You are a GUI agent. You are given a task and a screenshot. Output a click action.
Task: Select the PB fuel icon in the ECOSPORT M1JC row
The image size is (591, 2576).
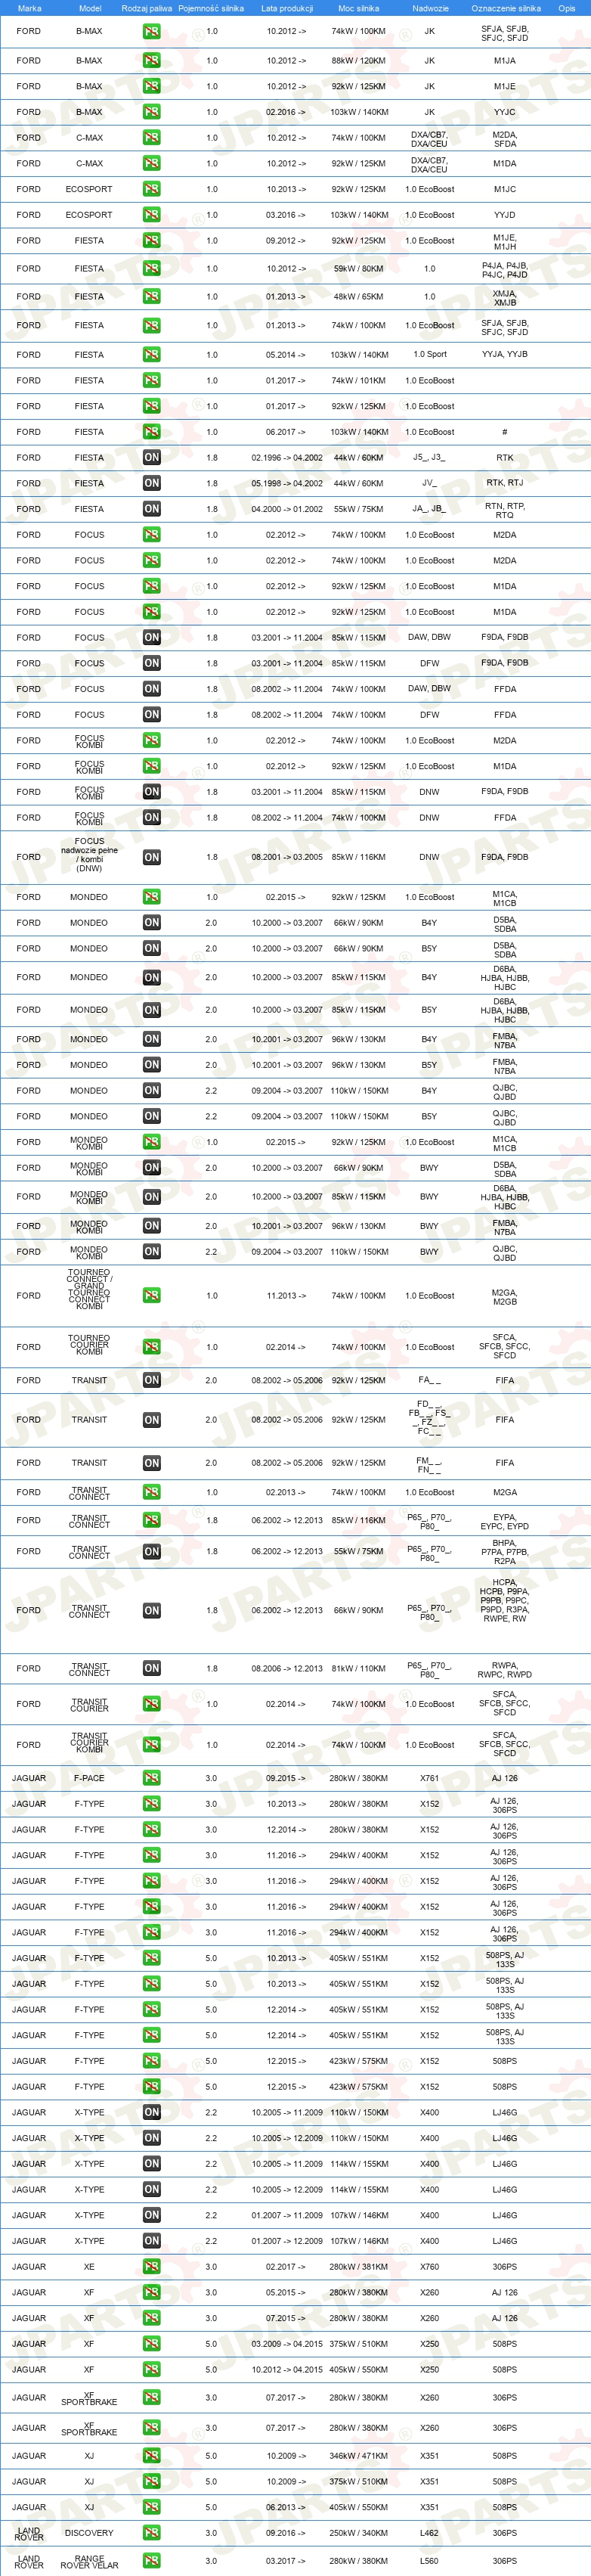(x=151, y=189)
